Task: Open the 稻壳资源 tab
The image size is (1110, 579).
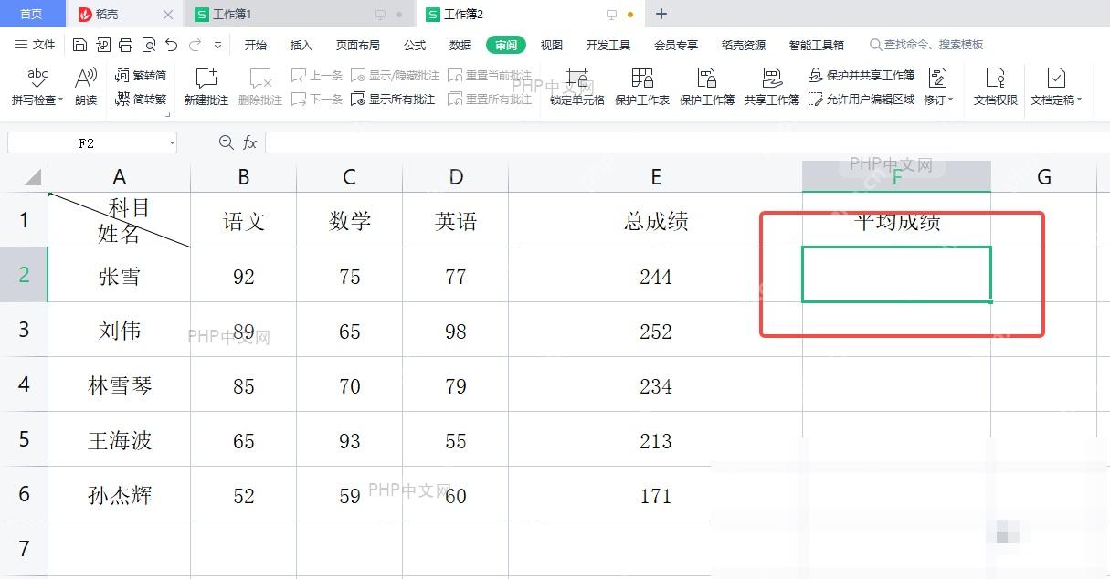Action: point(744,45)
